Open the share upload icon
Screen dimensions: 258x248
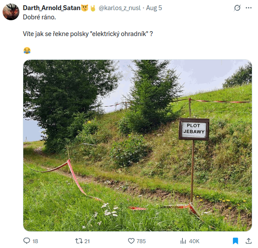click(249, 241)
